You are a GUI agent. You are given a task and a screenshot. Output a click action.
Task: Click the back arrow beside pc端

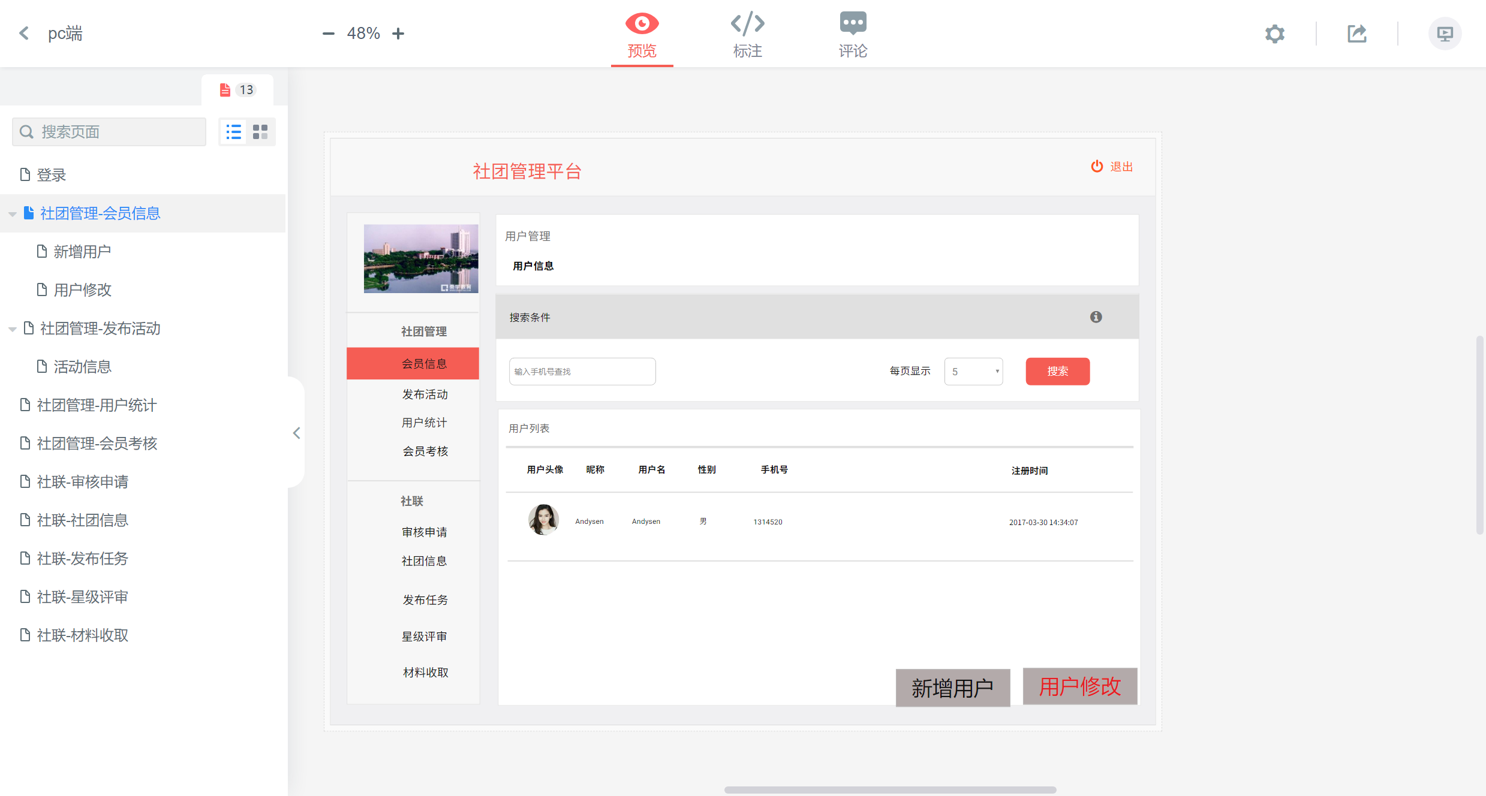pos(24,33)
